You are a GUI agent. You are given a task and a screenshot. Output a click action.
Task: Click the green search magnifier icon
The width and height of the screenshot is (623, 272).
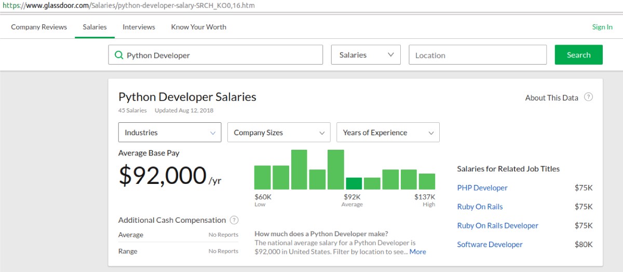coord(119,55)
